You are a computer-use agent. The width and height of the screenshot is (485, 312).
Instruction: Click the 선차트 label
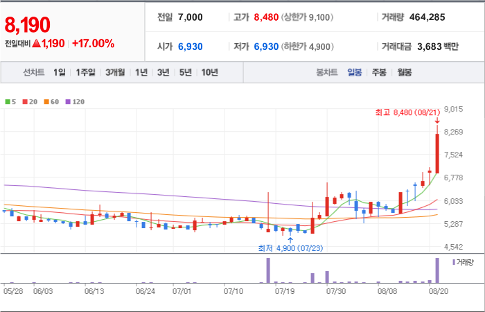[x=34, y=73]
